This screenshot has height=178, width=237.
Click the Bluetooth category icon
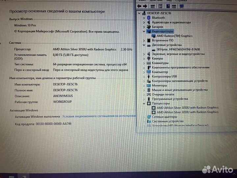148,18
